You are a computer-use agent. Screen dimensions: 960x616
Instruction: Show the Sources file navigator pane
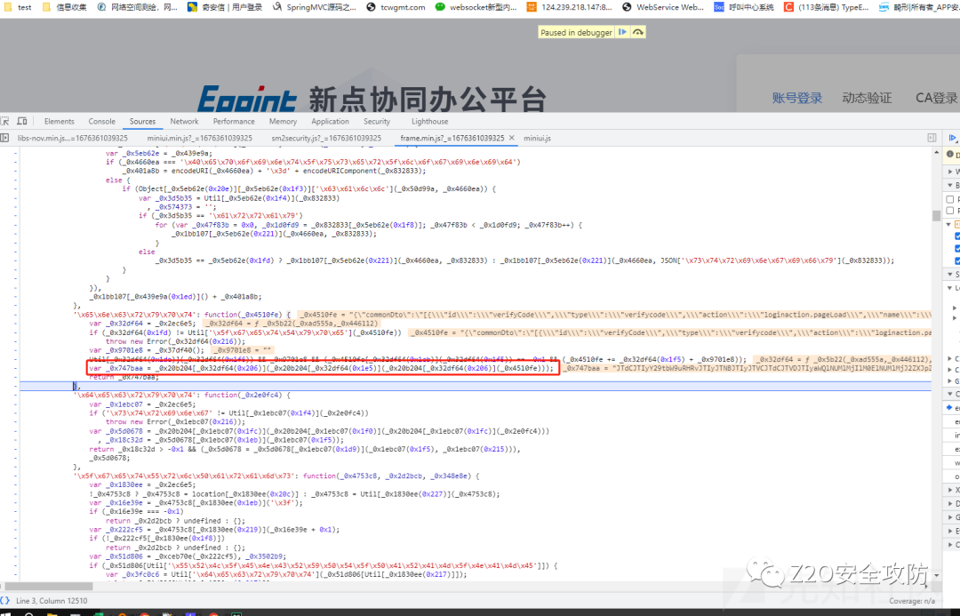[5, 138]
